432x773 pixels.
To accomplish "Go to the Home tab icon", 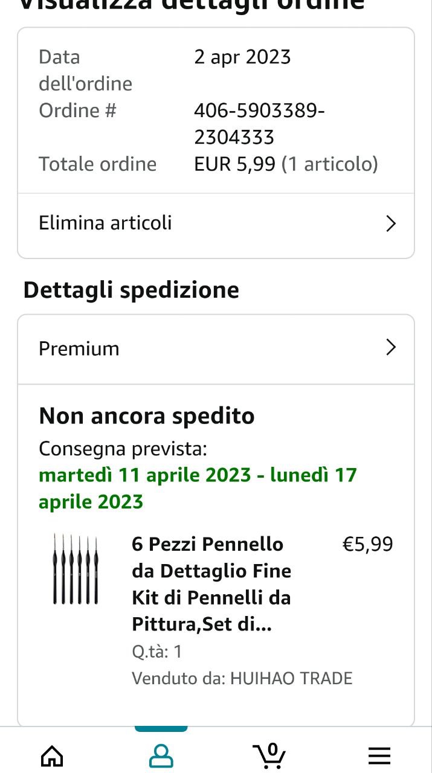I will coord(51,755).
